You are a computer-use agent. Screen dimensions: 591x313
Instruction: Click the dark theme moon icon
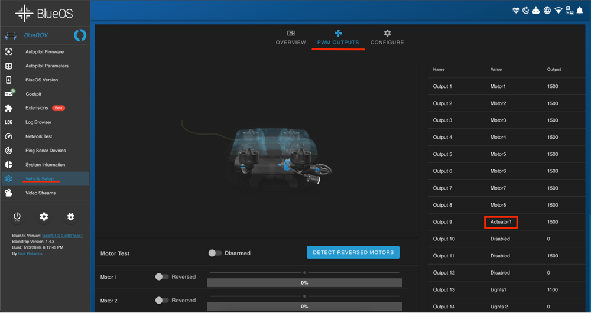pyautogui.click(x=525, y=11)
